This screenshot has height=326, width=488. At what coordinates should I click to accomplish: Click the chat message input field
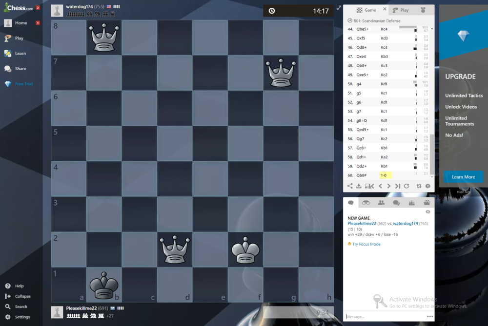coord(385,316)
